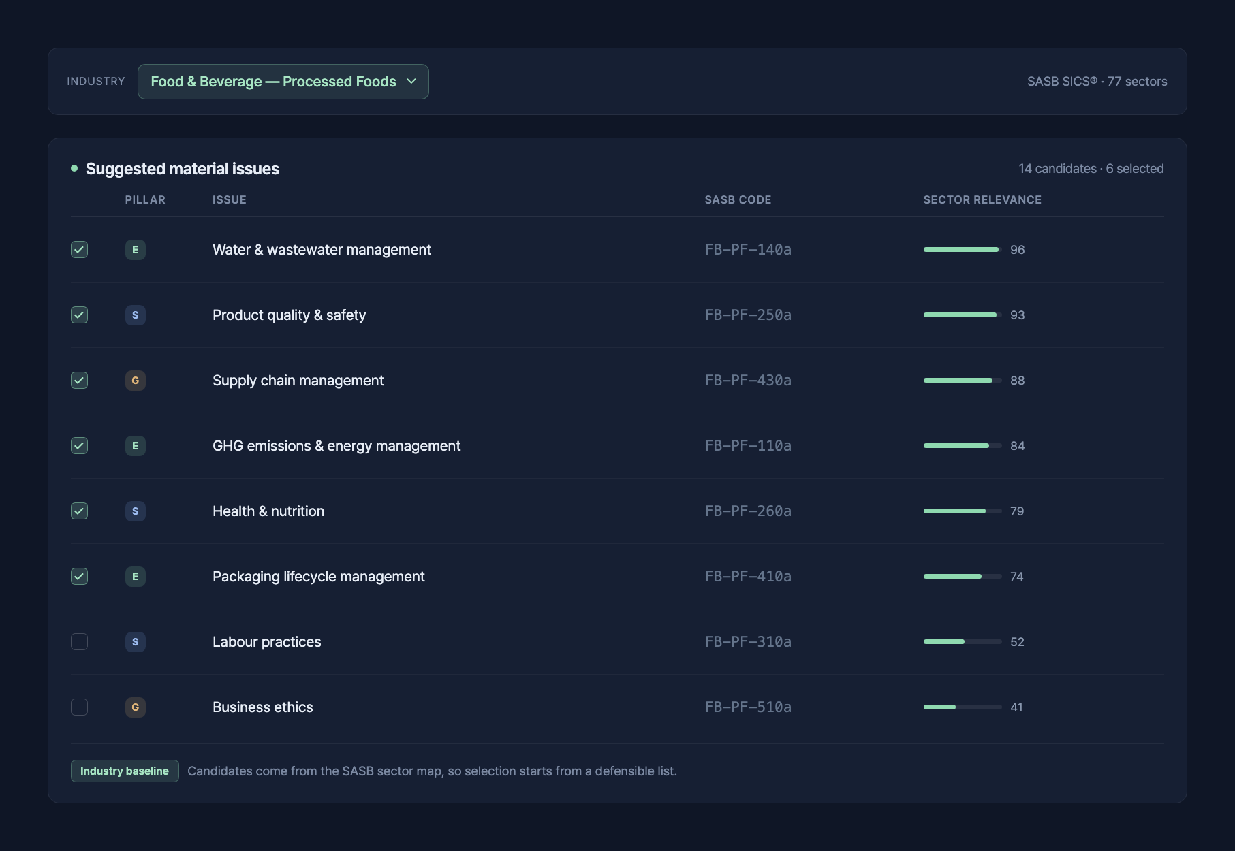Enable Business ethics checkbox
Screen dimensions: 1235x851
pos(79,707)
